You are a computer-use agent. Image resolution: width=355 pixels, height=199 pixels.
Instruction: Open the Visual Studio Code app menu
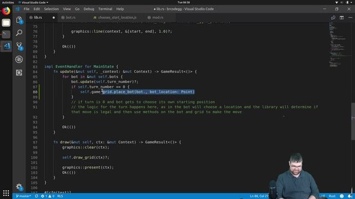tap(33, 2)
